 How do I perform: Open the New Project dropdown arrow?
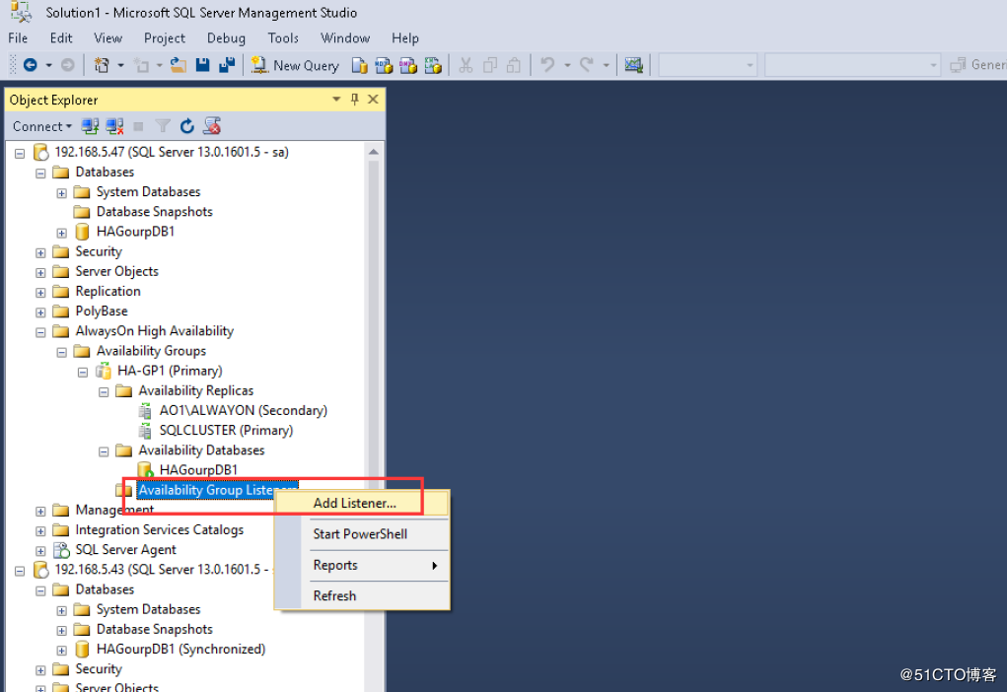coord(120,65)
